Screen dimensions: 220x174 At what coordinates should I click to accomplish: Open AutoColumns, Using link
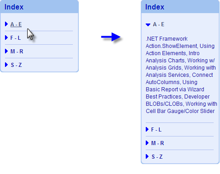pyautogui.click(x=172, y=82)
